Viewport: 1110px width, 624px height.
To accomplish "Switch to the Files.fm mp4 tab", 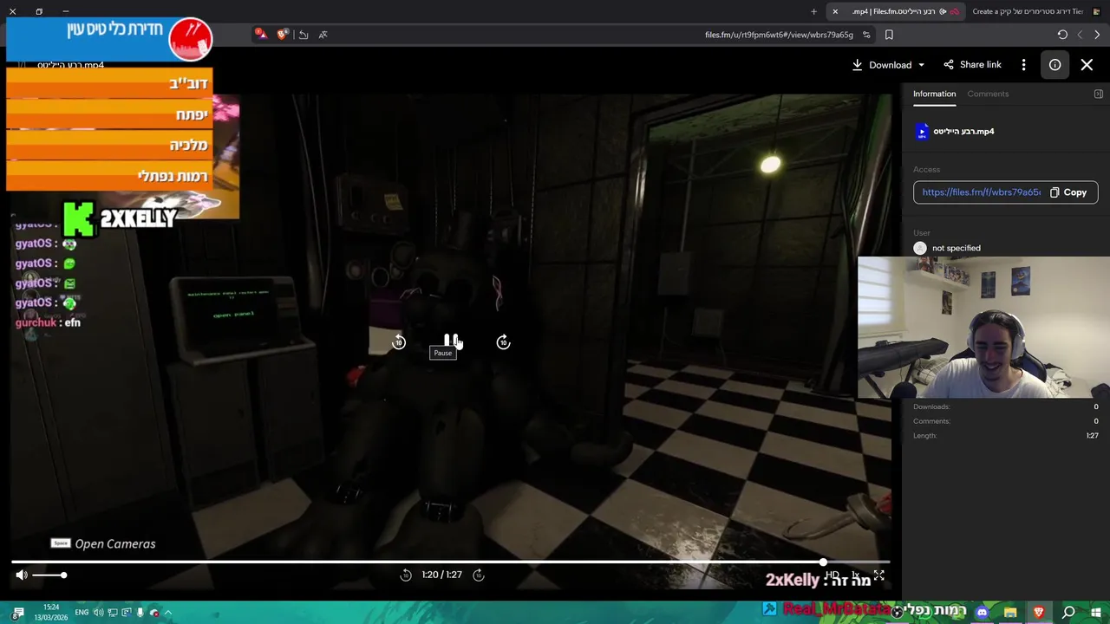I will click(x=898, y=11).
